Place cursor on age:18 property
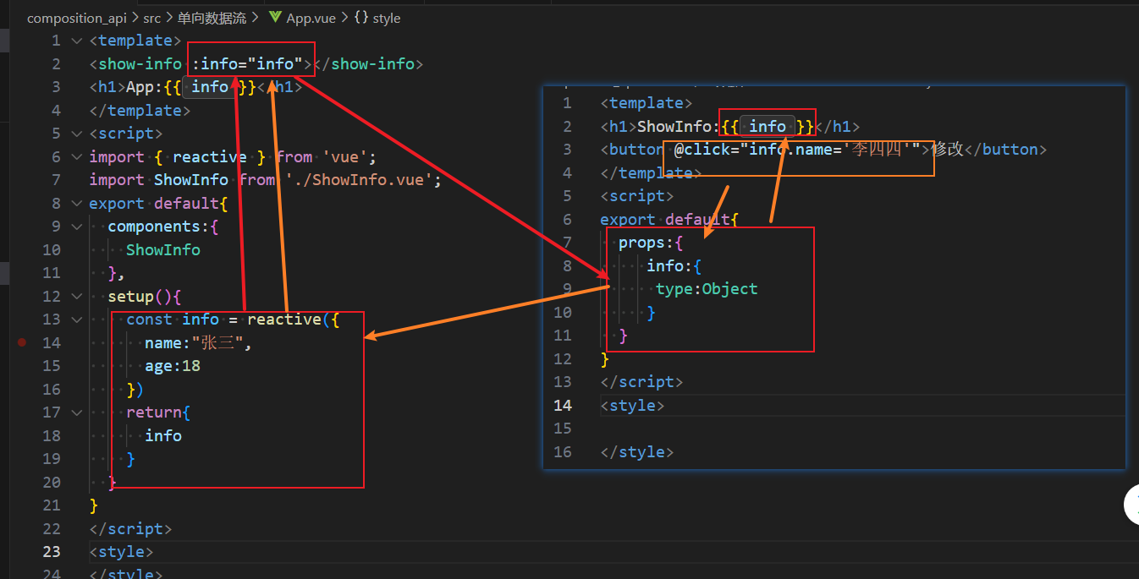 pos(173,366)
